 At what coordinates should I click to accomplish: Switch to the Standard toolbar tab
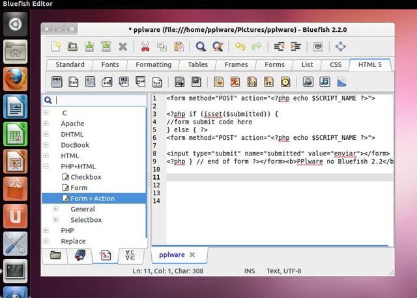click(x=70, y=64)
